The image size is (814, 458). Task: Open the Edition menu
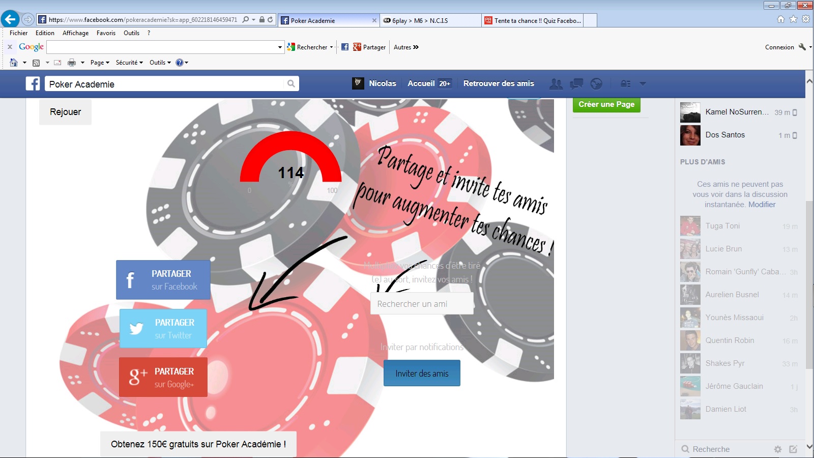coord(45,33)
